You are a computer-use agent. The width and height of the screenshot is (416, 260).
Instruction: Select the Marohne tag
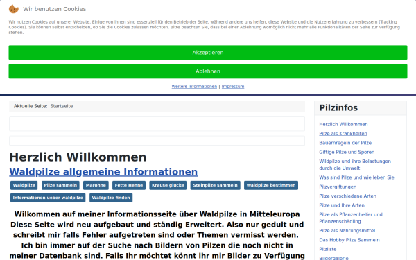pos(96,185)
